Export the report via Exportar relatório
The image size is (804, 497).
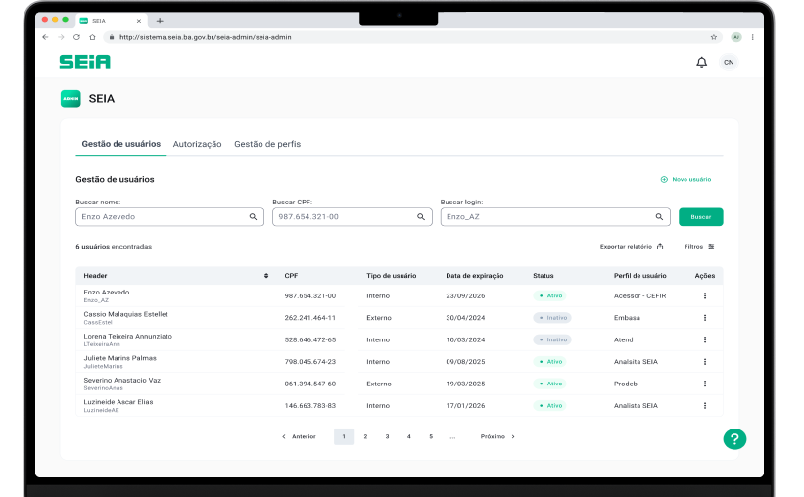click(x=632, y=247)
